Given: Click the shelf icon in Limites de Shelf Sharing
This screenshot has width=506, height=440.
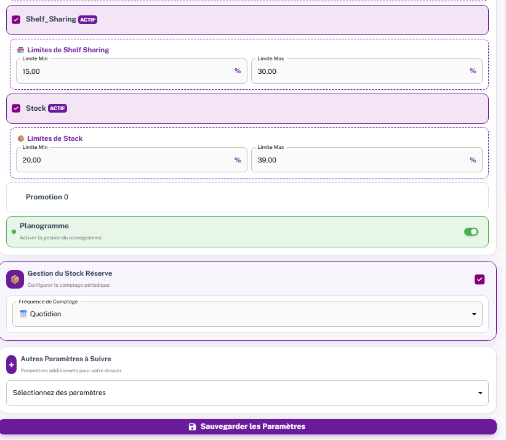Looking at the screenshot, I should (20, 50).
